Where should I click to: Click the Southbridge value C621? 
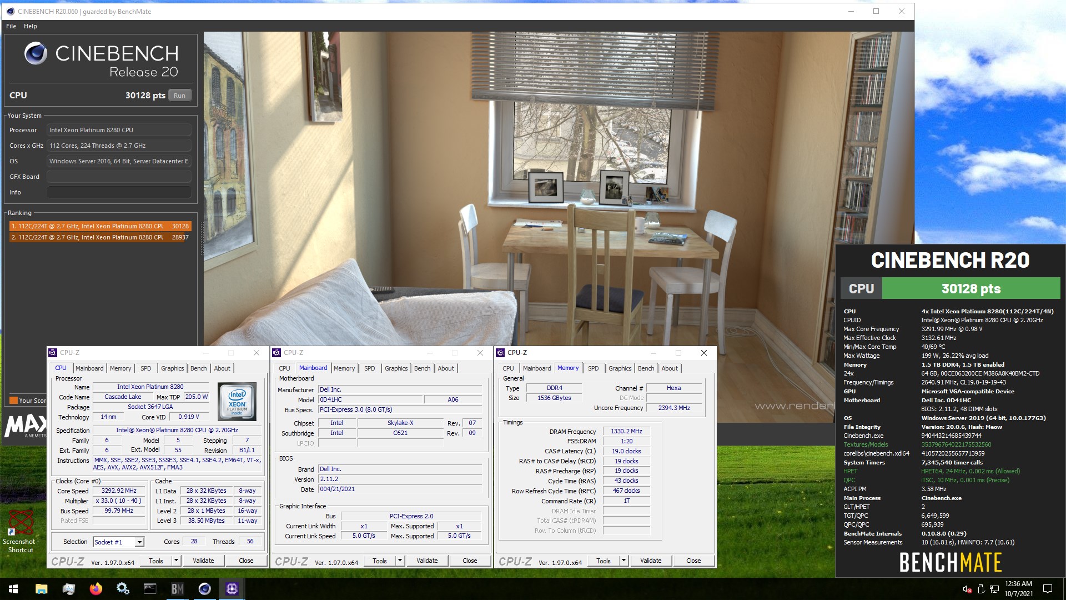click(x=400, y=433)
